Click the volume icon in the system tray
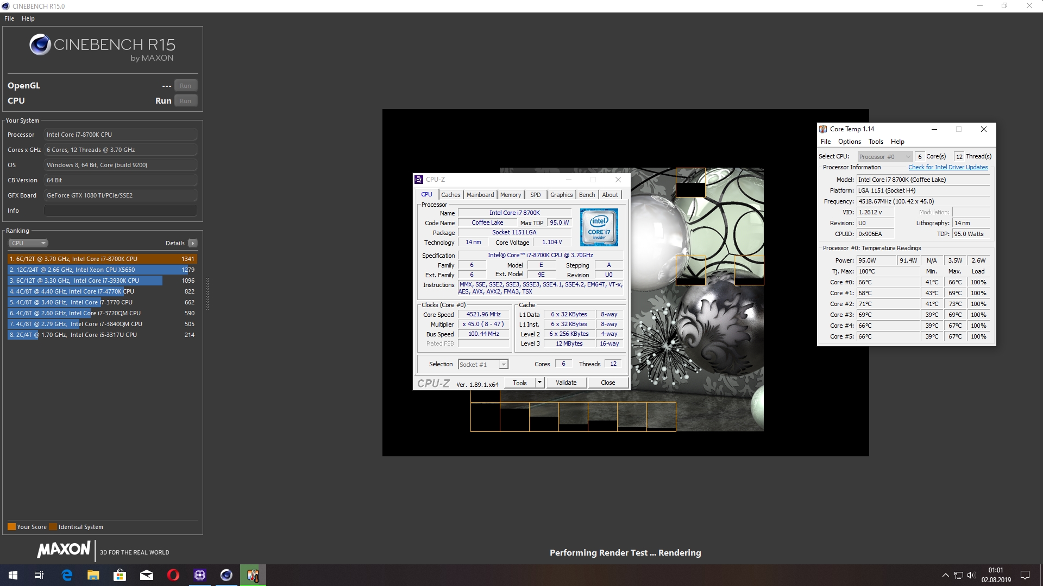The height and width of the screenshot is (586, 1043). pyautogui.click(x=971, y=575)
